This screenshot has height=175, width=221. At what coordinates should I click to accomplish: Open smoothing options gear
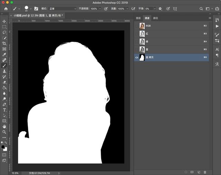pos(160,9)
